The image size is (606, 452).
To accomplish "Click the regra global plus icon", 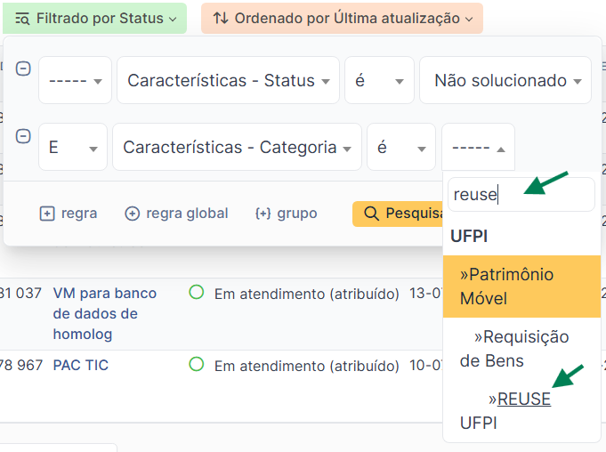I will pyautogui.click(x=132, y=214).
